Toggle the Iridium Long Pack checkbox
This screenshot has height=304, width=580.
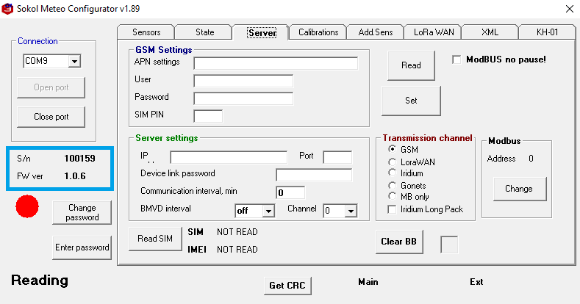(392, 209)
